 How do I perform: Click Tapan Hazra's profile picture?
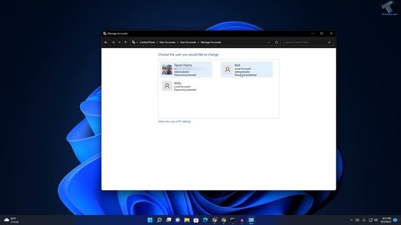click(x=167, y=69)
